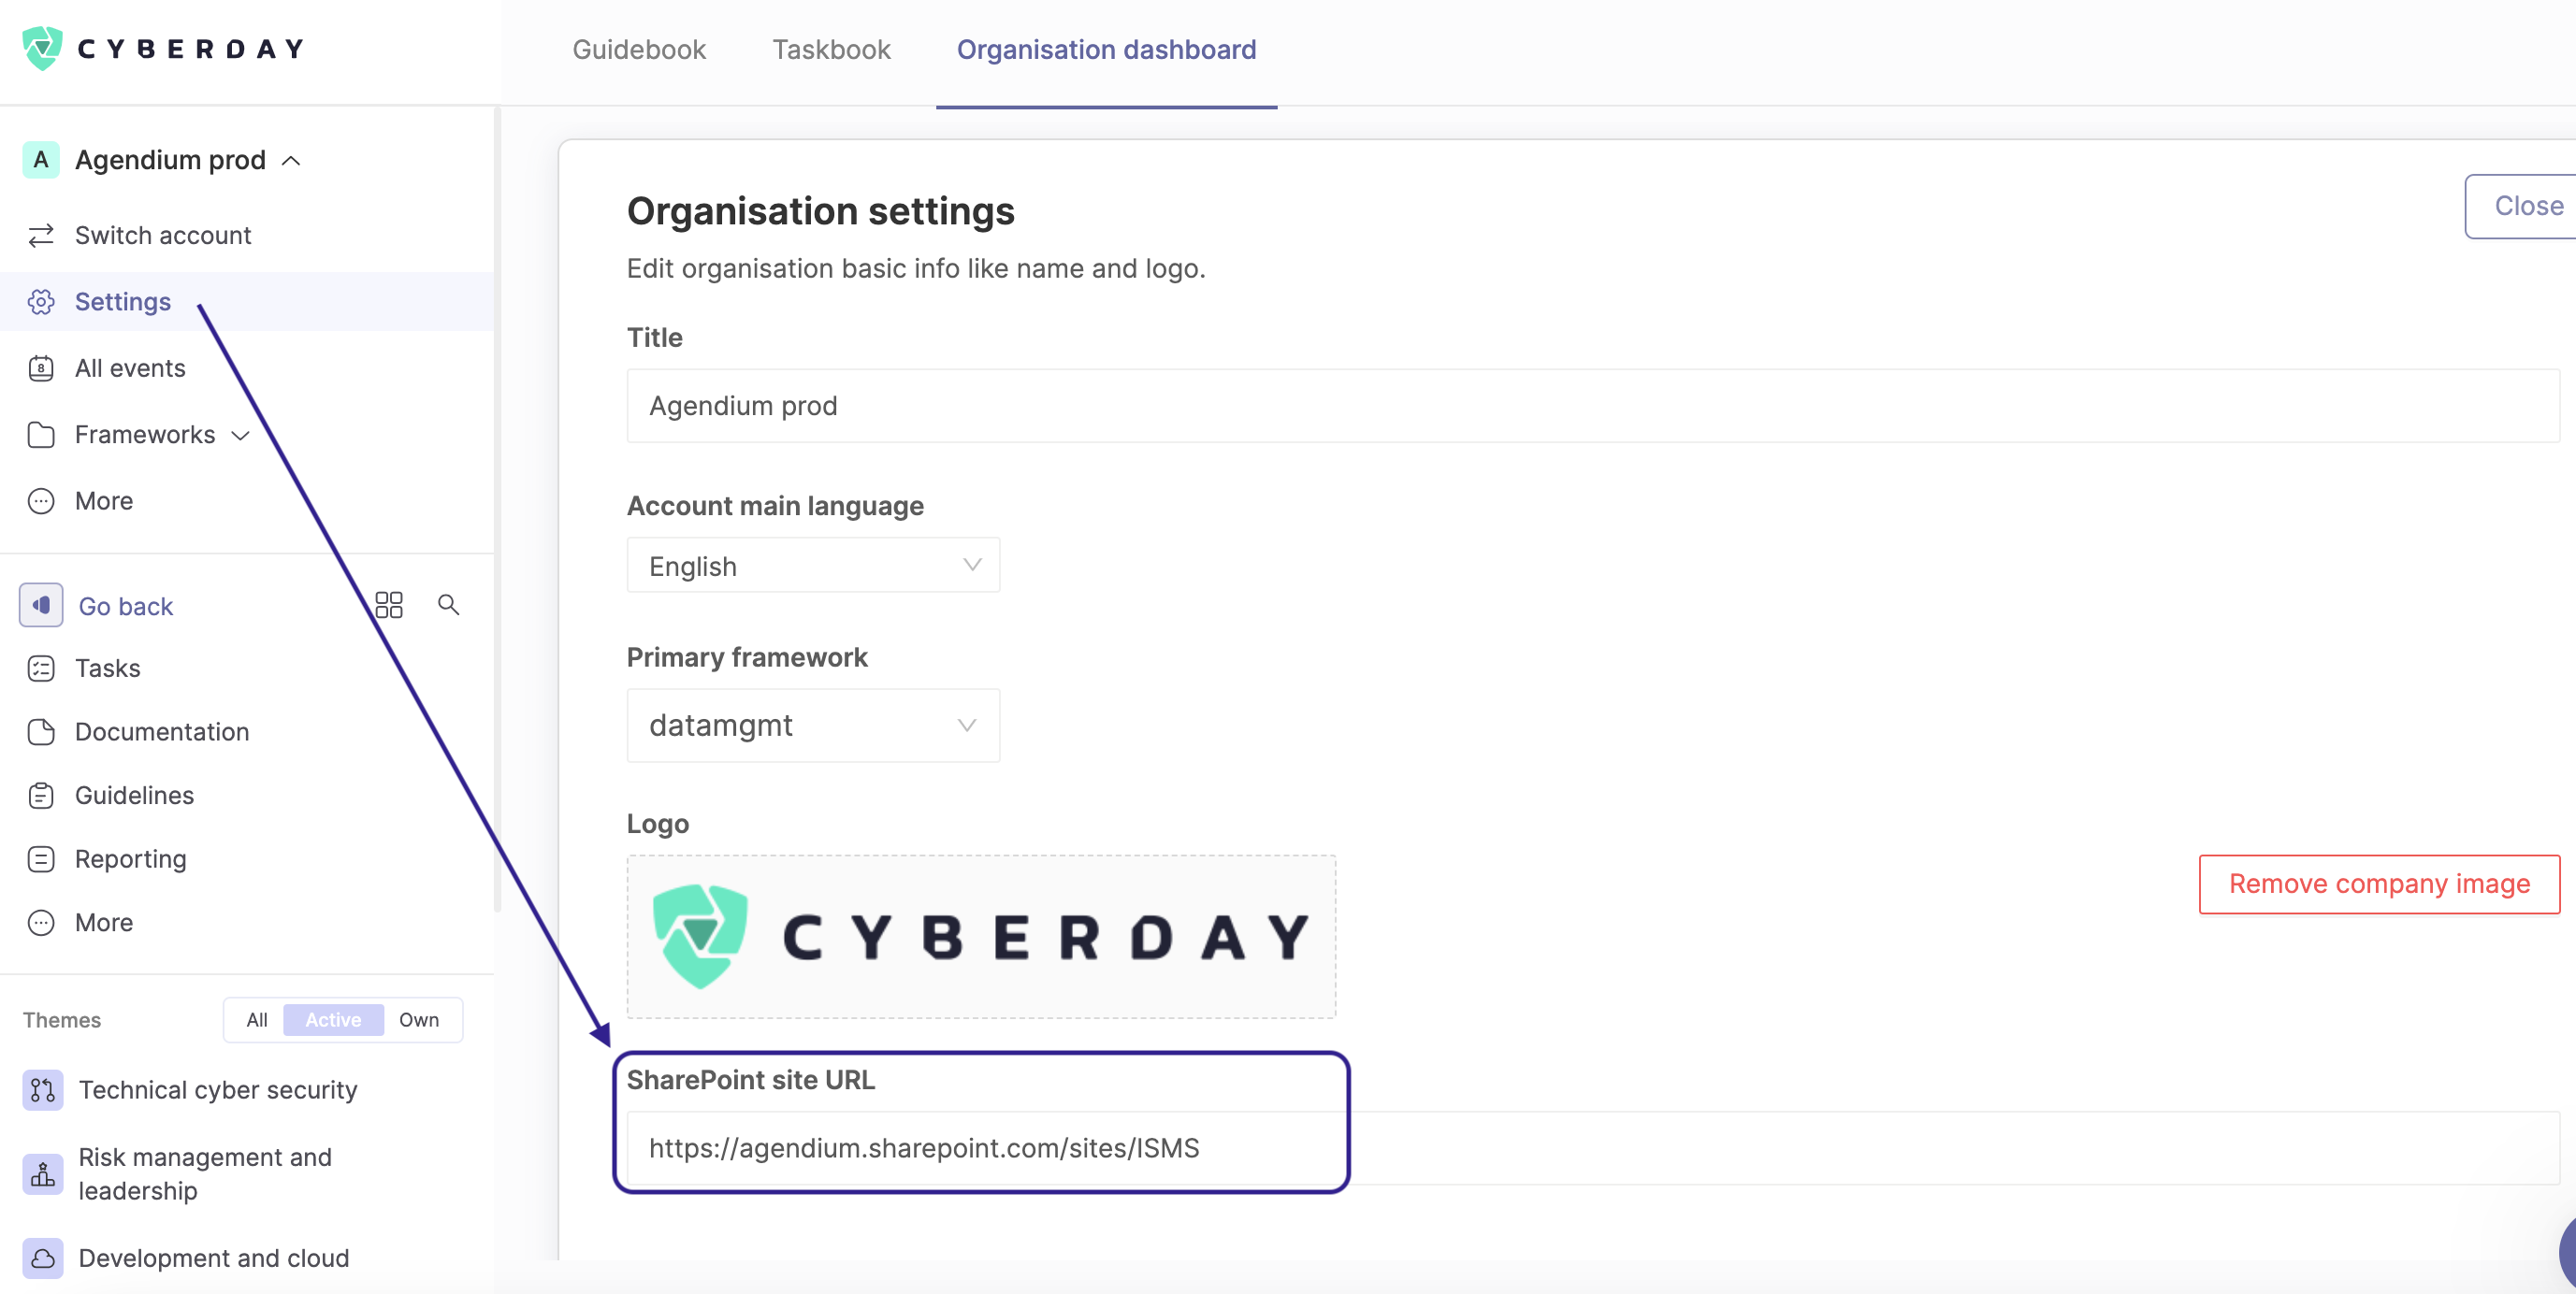Expand the Frameworks chevron
This screenshot has width=2576, height=1294.
pyautogui.click(x=240, y=436)
